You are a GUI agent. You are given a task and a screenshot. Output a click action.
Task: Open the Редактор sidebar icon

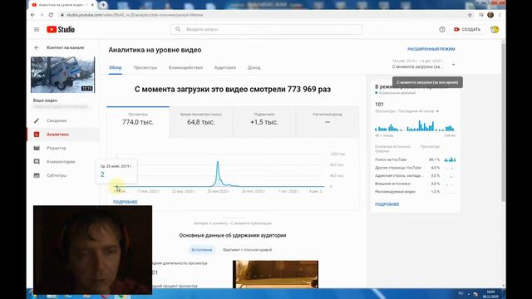point(37,148)
